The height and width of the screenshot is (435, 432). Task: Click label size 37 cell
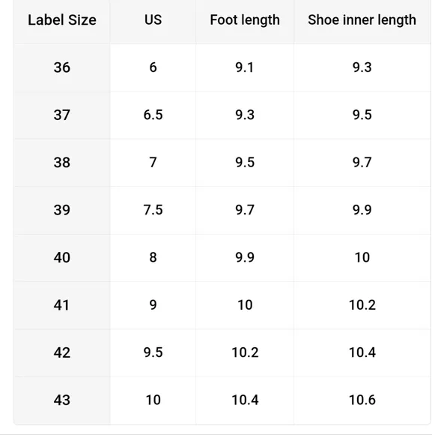tap(62, 115)
